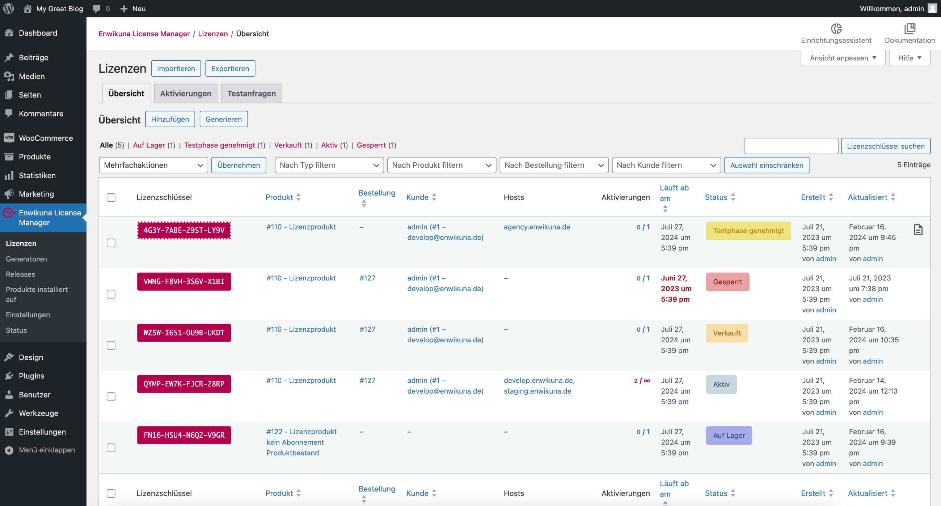Image resolution: width=941 pixels, height=506 pixels.
Task: Click the purple Auf Lager status badge
Action: [729, 436]
